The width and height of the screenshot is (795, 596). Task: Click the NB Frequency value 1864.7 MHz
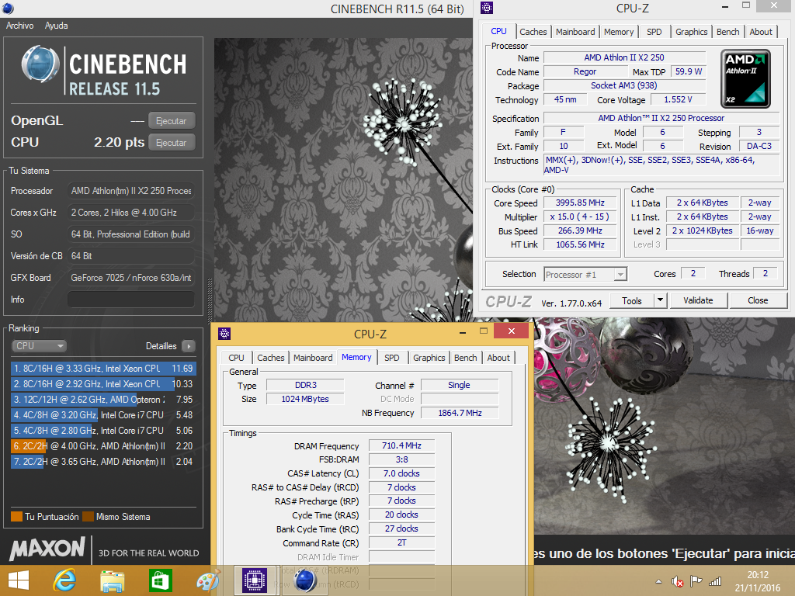click(460, 413)
